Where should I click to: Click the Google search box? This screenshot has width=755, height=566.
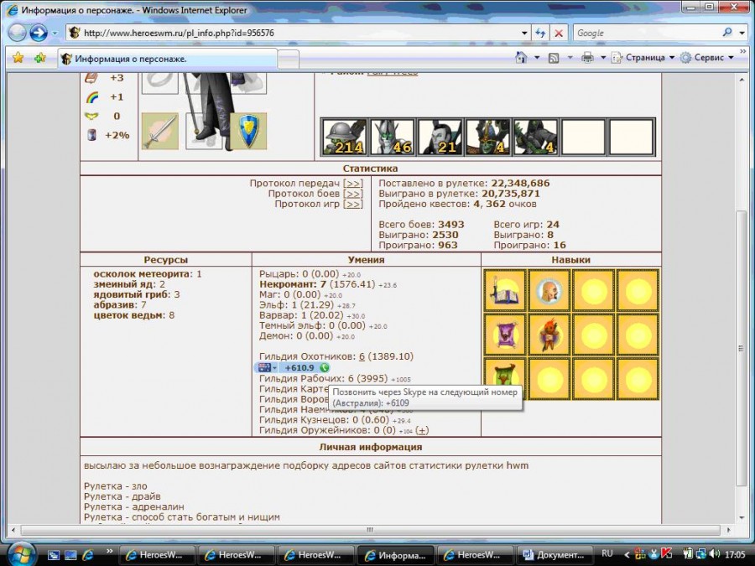pyautogui.click(x=646, y=33)
